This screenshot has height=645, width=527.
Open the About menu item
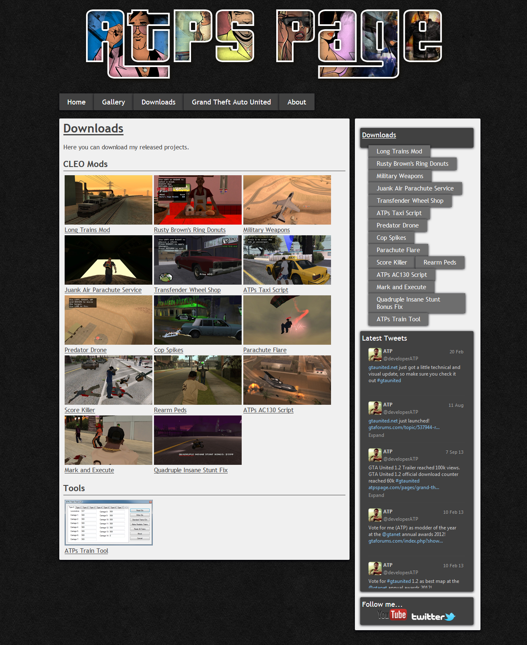coord(297,102)
